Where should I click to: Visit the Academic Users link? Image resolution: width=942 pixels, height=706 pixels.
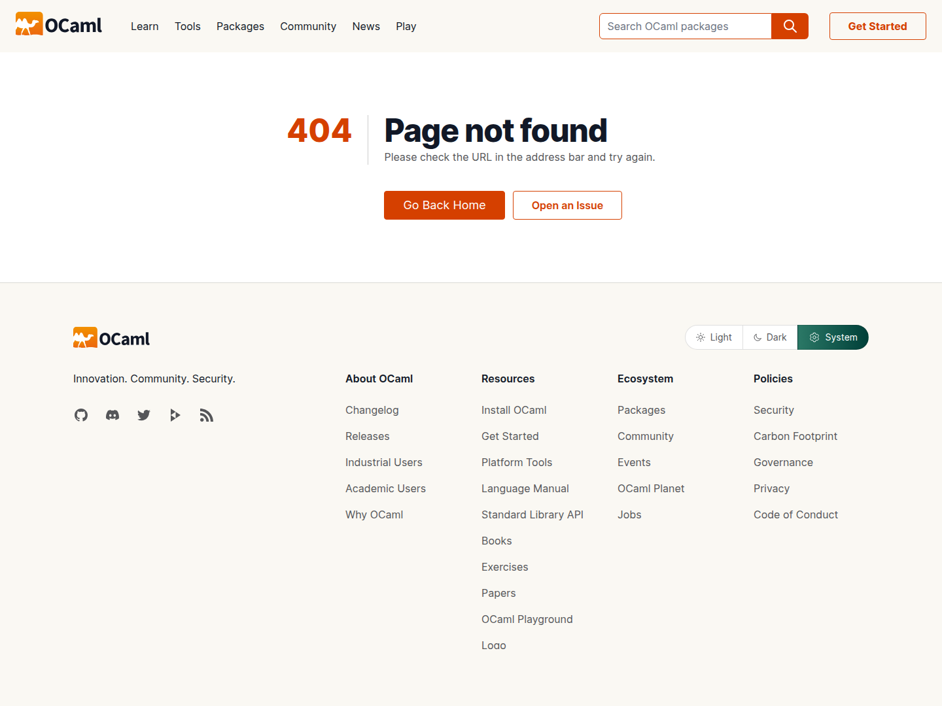coord(385,488)
